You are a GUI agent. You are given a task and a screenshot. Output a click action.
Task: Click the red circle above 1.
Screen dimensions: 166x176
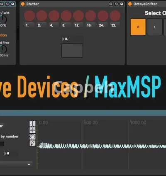[x=29, y=16]
